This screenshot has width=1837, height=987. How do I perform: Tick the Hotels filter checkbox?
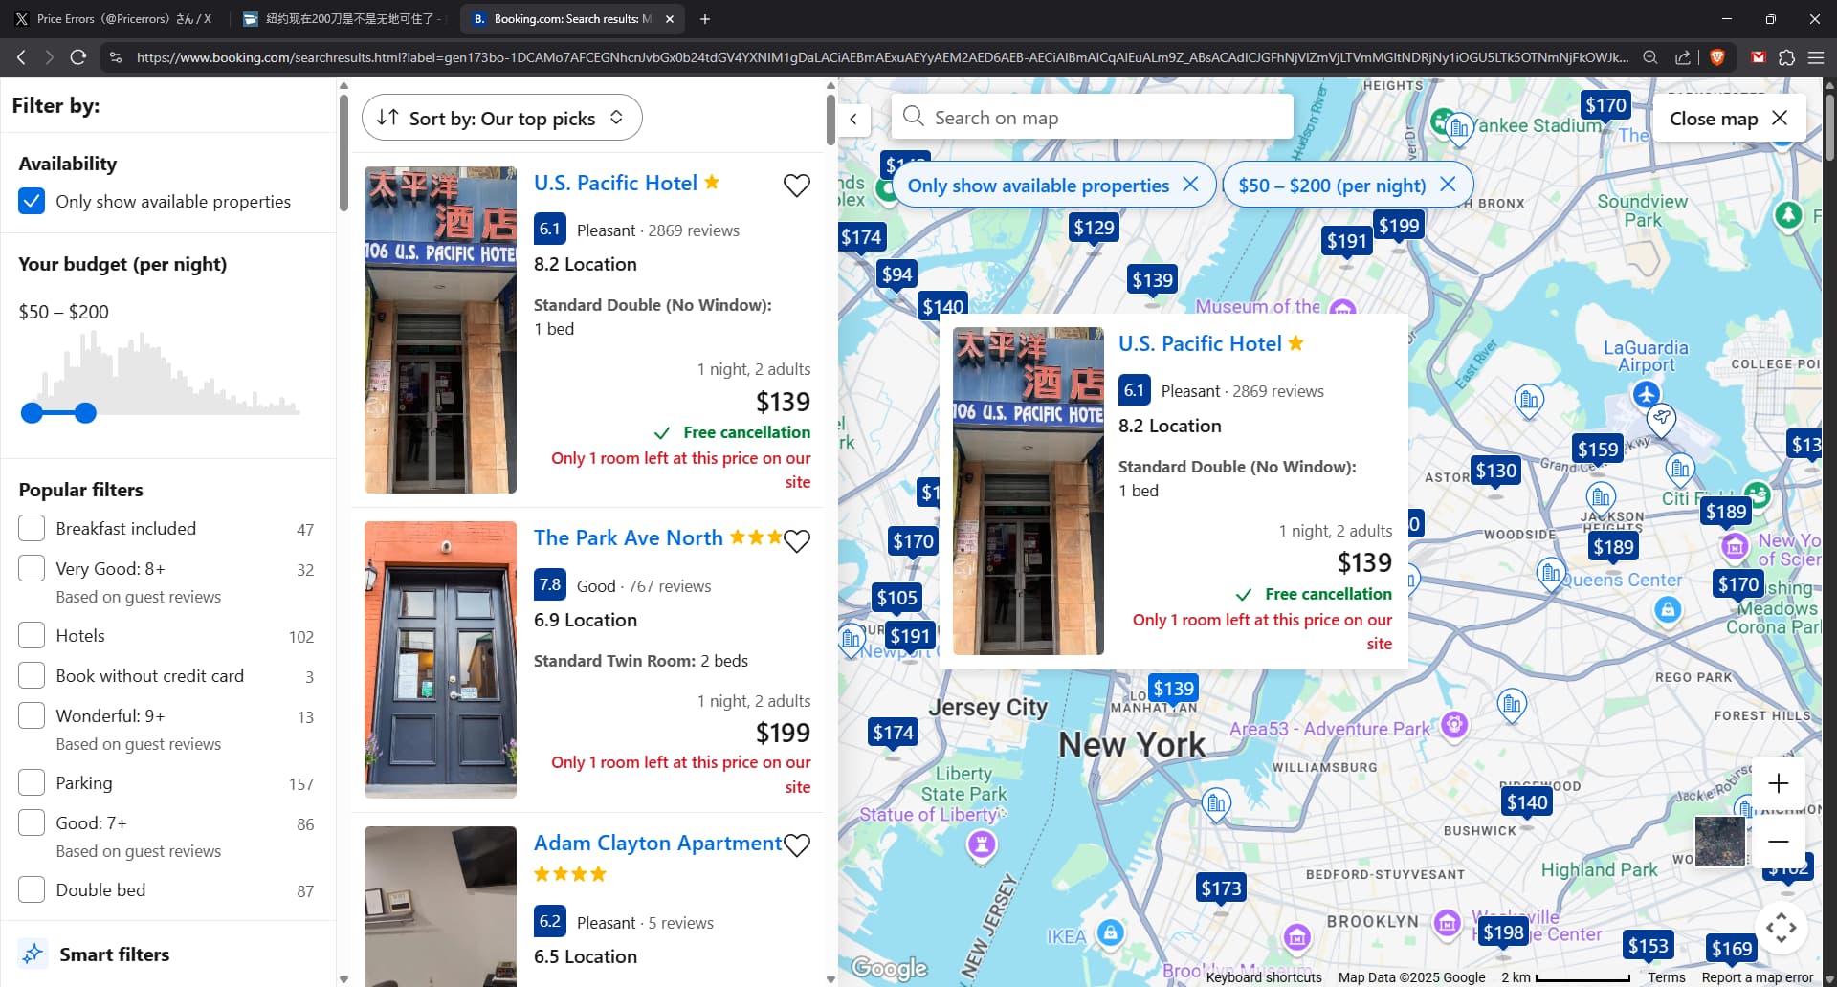(x=32, y=635)
